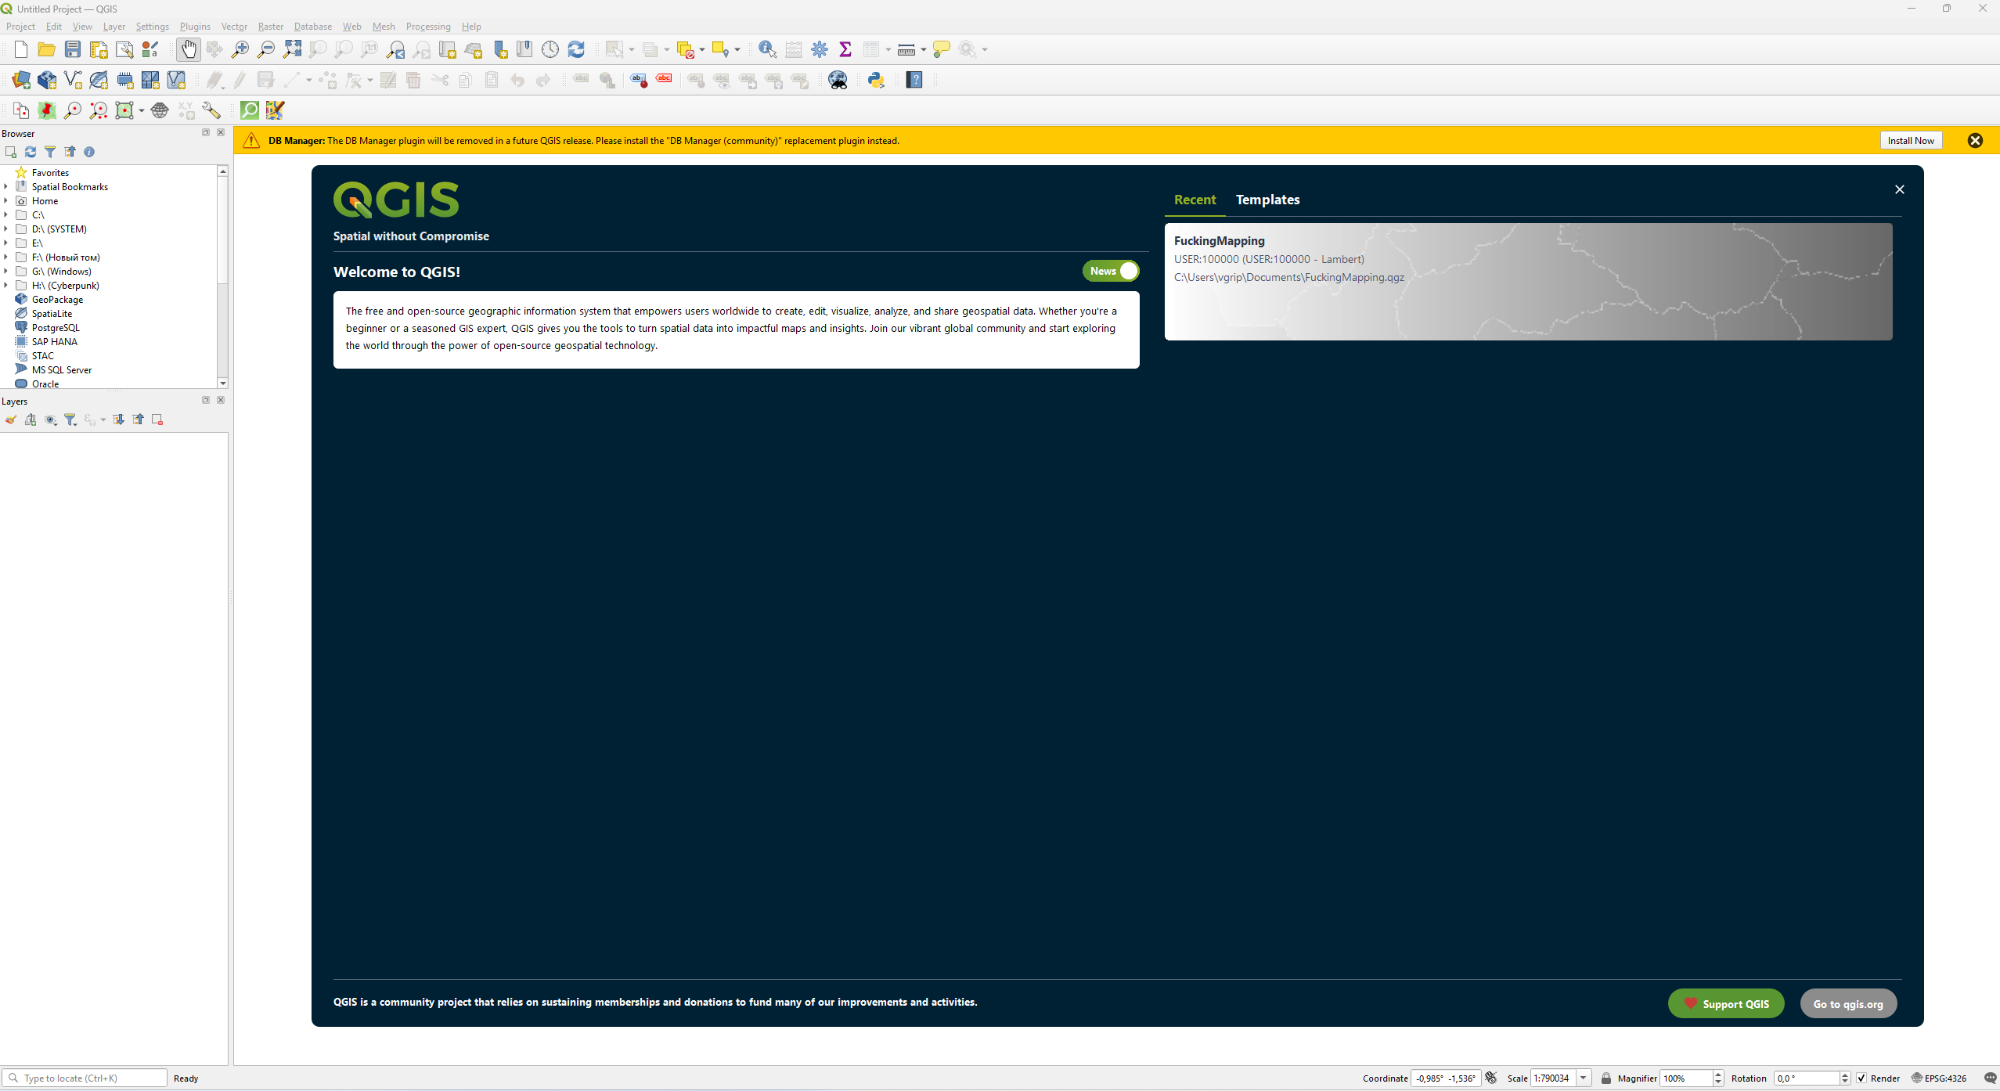
Task: Toggle the News switch off
Action: [x=1111, y=271]
